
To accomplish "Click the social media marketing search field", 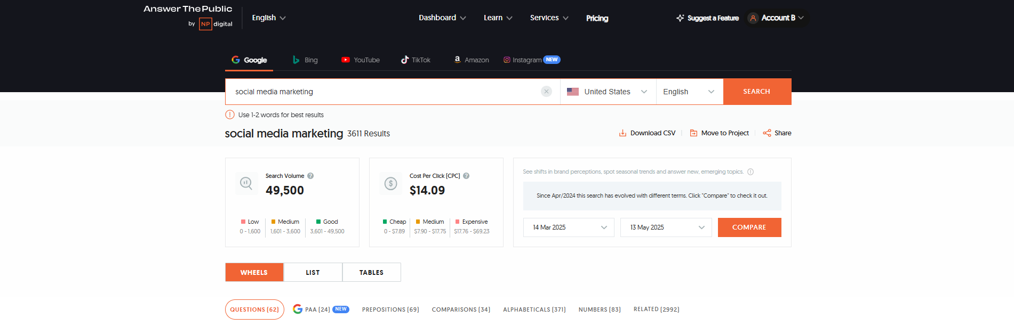I will pos(384,92).
